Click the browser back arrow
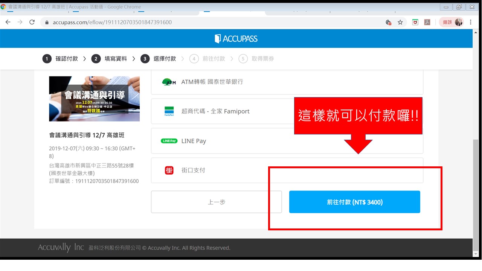Screen dimensions: 482x271 (8, 22)
